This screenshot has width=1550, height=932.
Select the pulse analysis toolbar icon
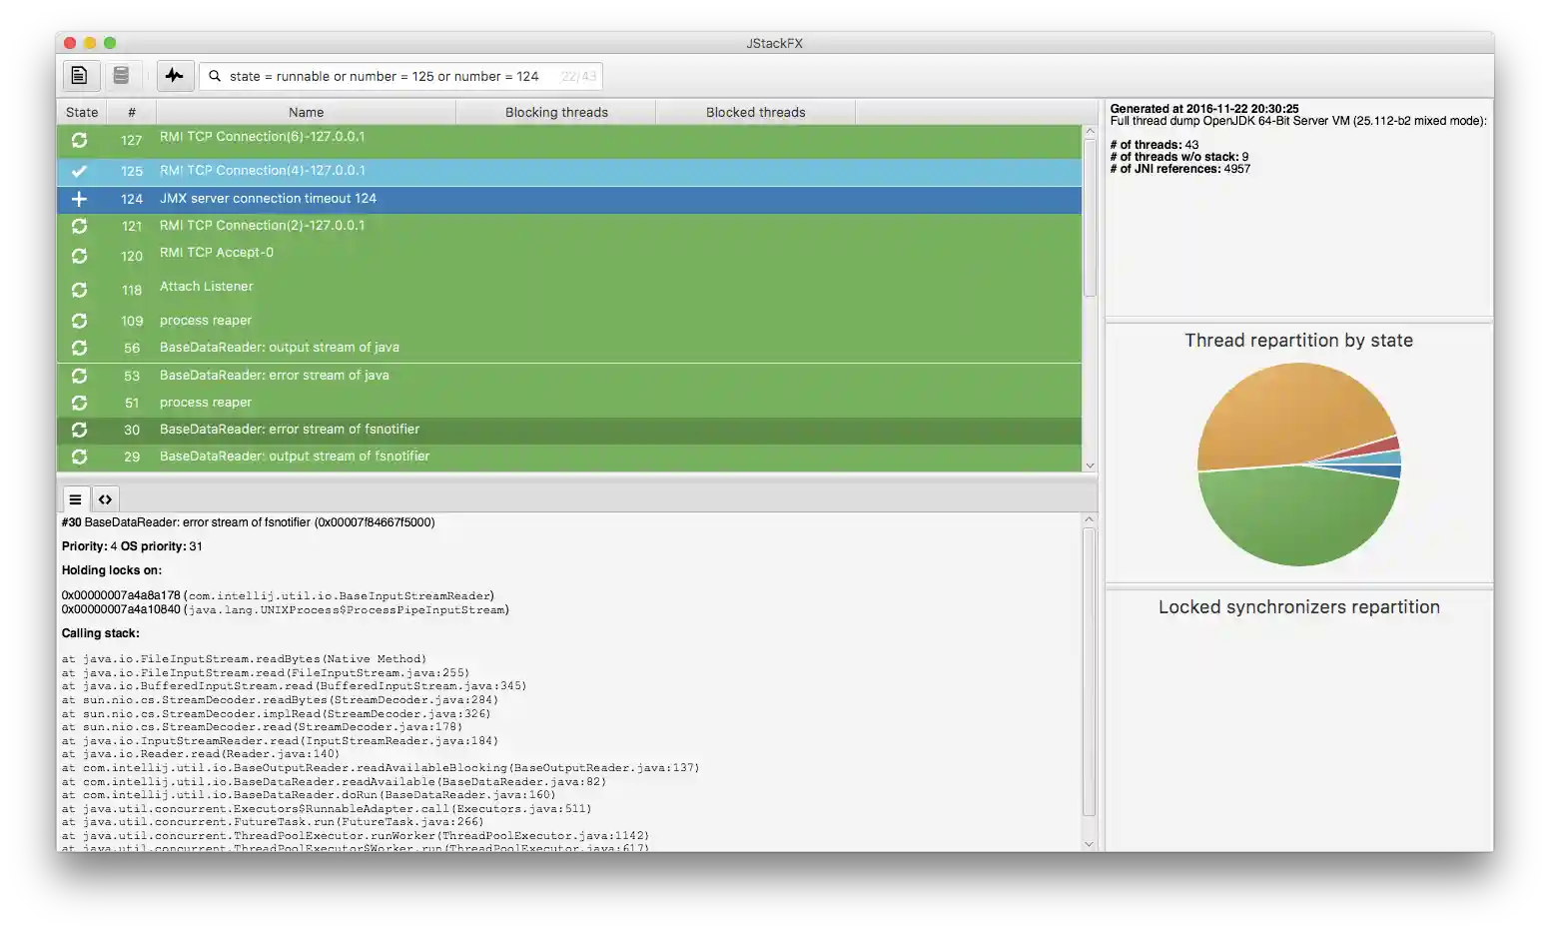point(175,75)
